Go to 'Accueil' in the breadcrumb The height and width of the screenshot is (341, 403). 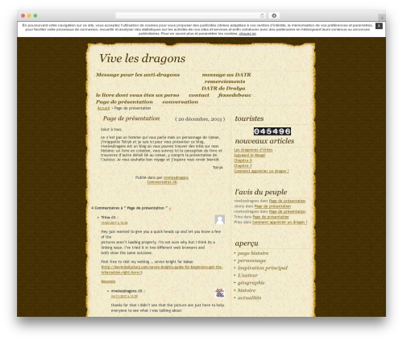[103, 108]
